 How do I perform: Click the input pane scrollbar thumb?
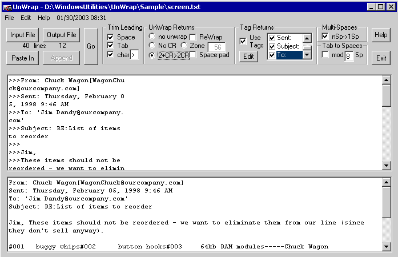click(387, 95)
